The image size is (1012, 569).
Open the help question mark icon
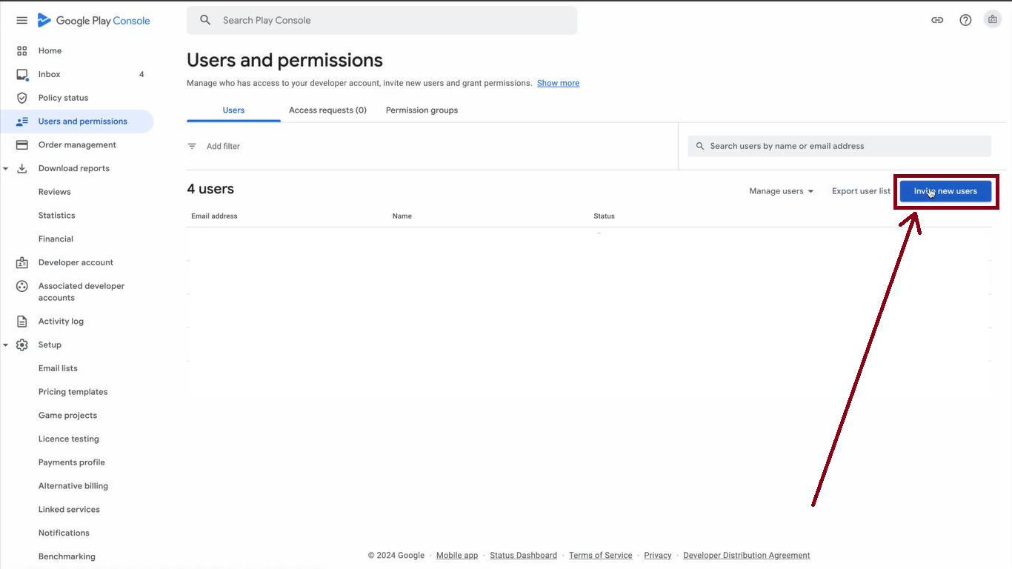965,21
